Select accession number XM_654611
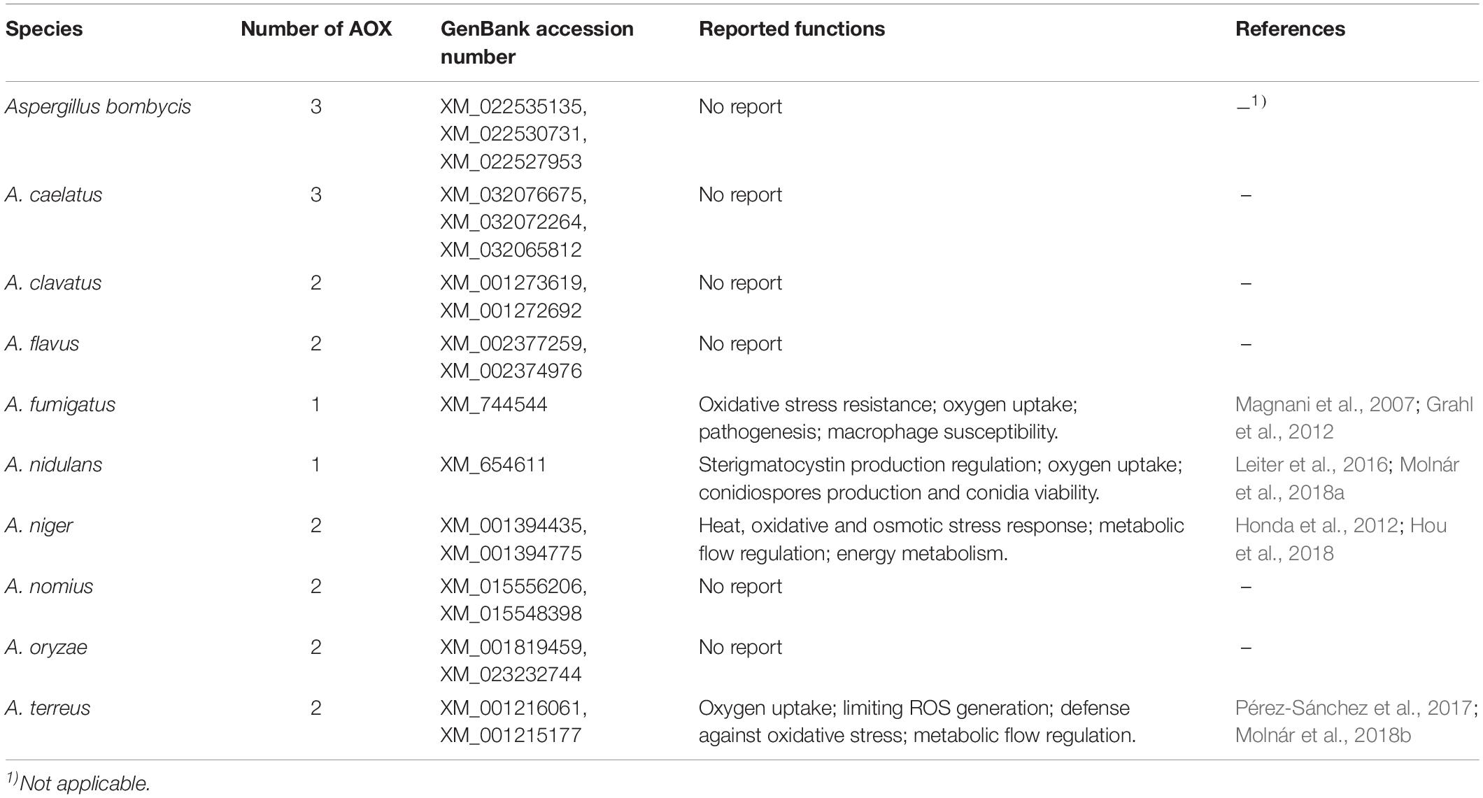This screenshot has width=1483, height=798. click(x=493, y=466)
